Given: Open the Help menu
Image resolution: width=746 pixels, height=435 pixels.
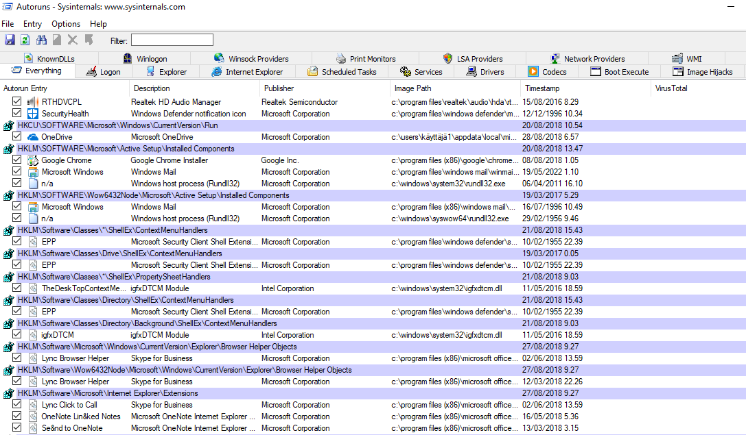Looking at the screenshot, I should tap(99, 24).
